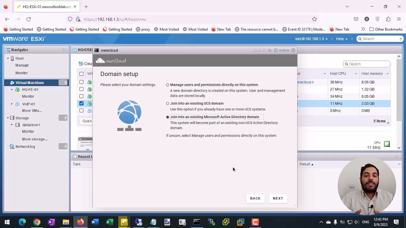Select Manage users and permissions directly option
The width and height of the screenshot is (406, 228).
pyautogui.click(x=168, y=85)
